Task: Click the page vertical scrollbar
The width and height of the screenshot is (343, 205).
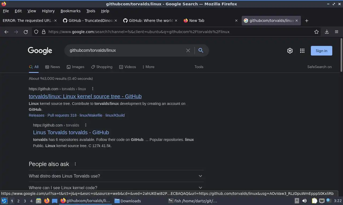Action: pyautogui.click(x=341, y=55)
